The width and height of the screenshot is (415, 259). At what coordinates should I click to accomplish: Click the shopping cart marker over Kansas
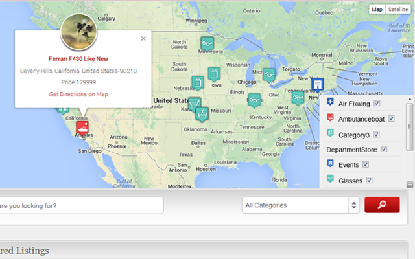point(195,104)
